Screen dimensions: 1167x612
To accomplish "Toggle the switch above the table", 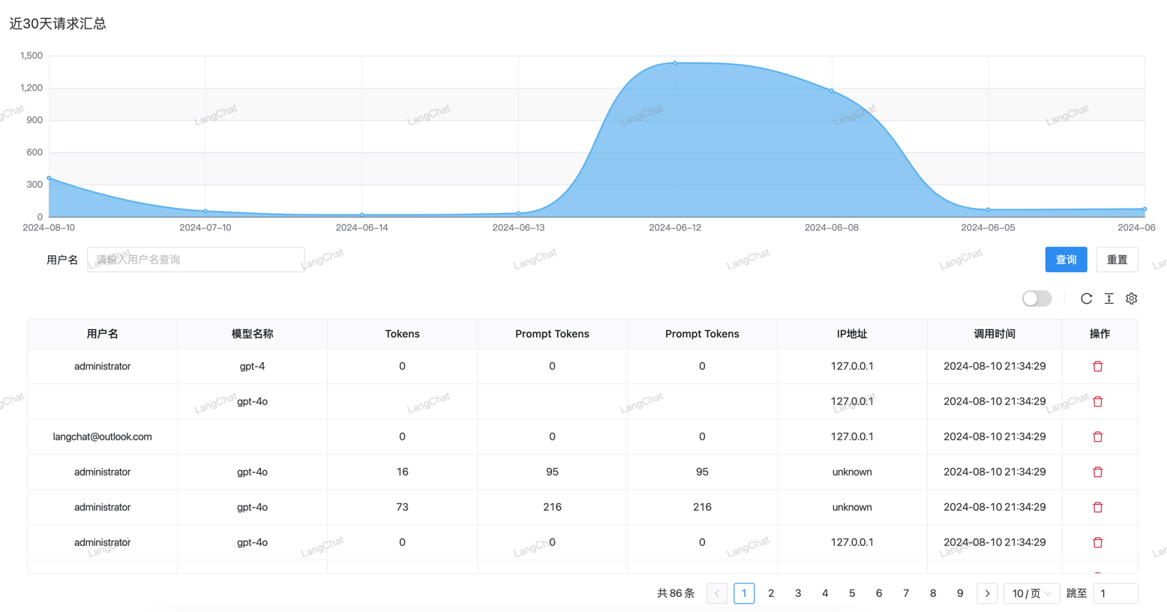I will (x=1036, y=298).
